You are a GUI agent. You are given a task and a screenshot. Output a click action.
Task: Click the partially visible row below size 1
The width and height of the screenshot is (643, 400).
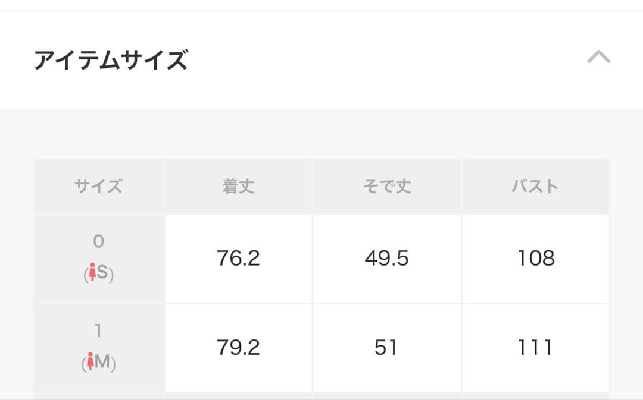pos(321,396)
